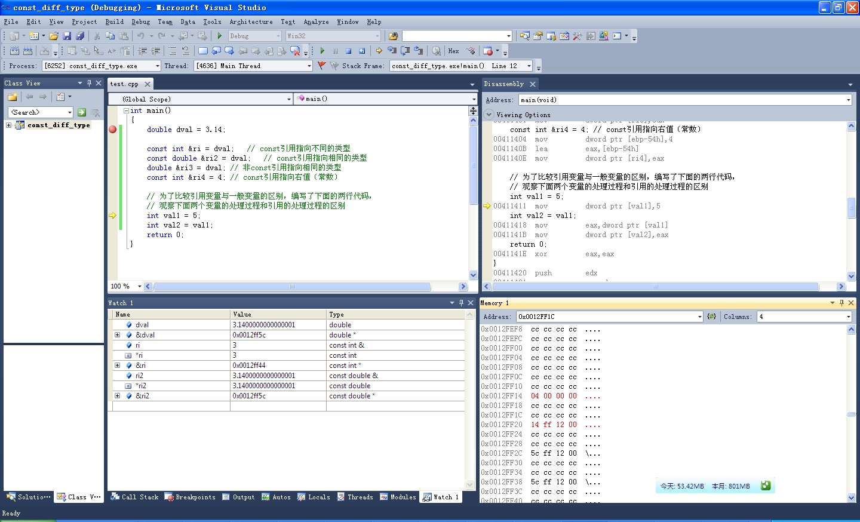Click the Find in Files icon
Viewport: 860px width, 522px height.
393,36
